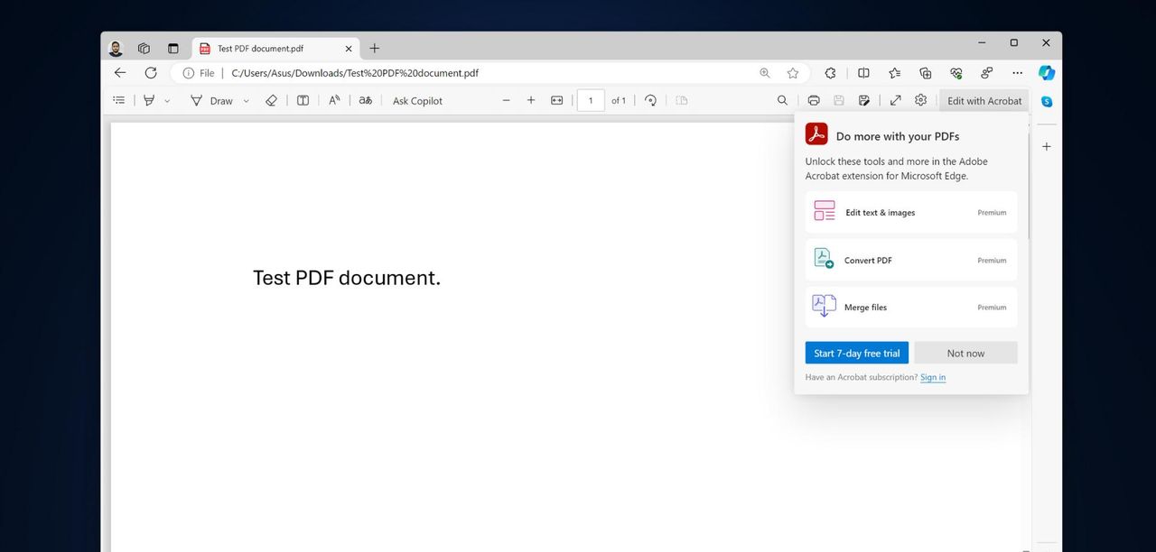The image size is (1156, 552).
Task: Open PDF toolbar settings gear
Action: (x=920, y=100)
